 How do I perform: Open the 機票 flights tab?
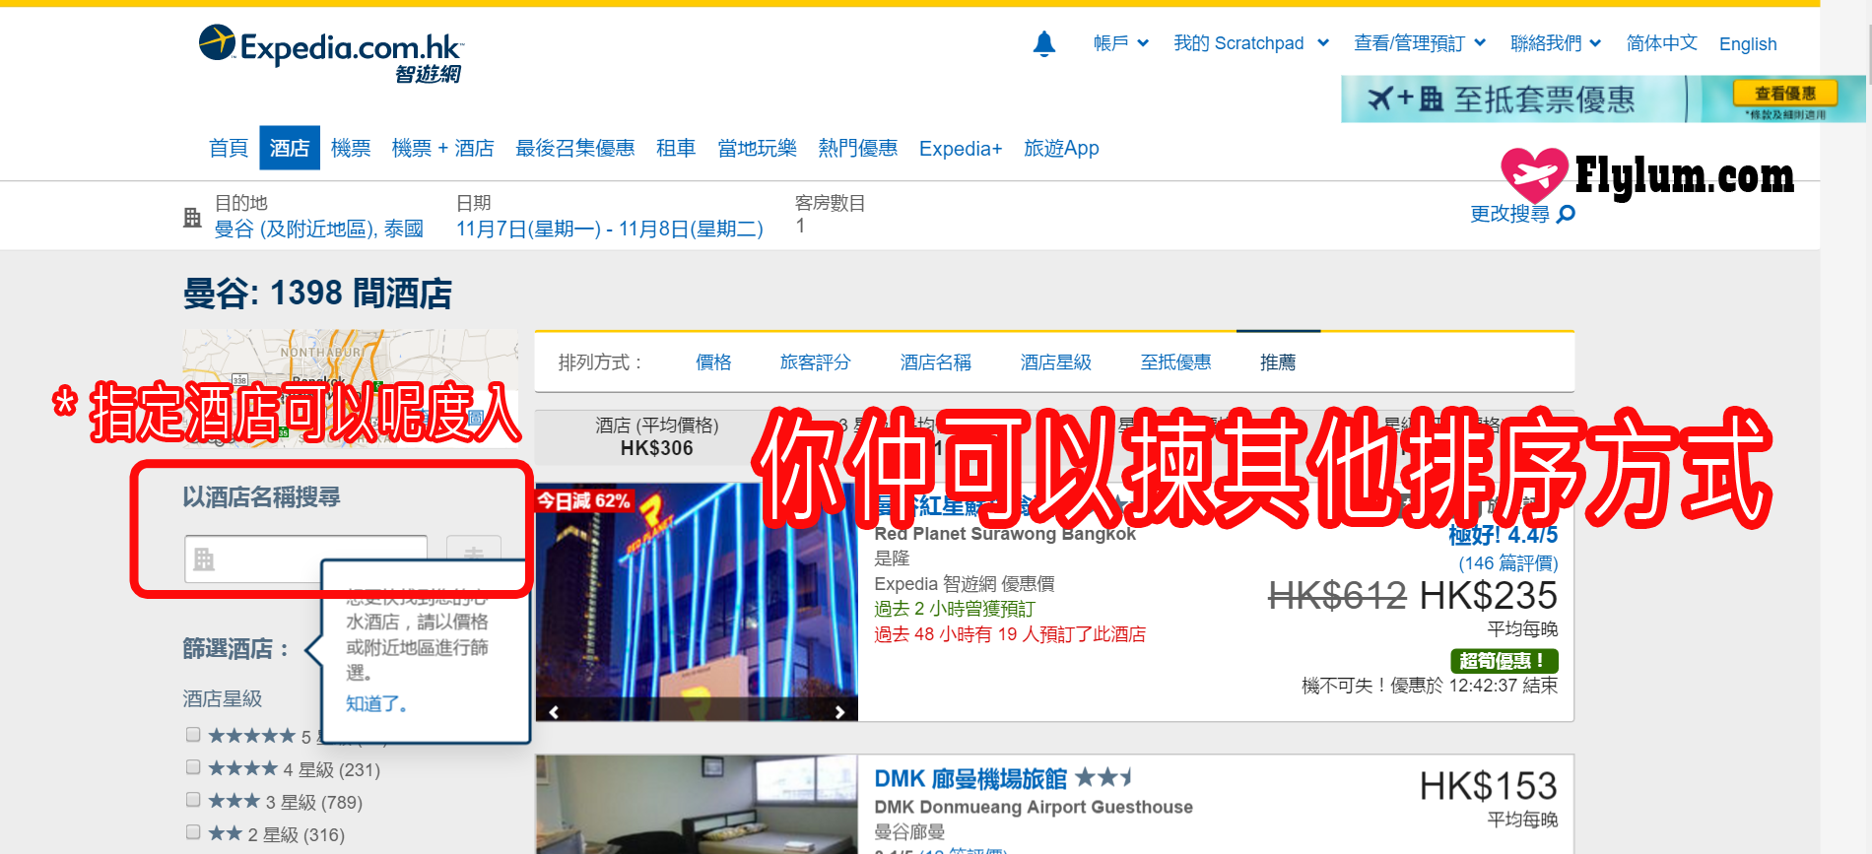tap(351, 148)
